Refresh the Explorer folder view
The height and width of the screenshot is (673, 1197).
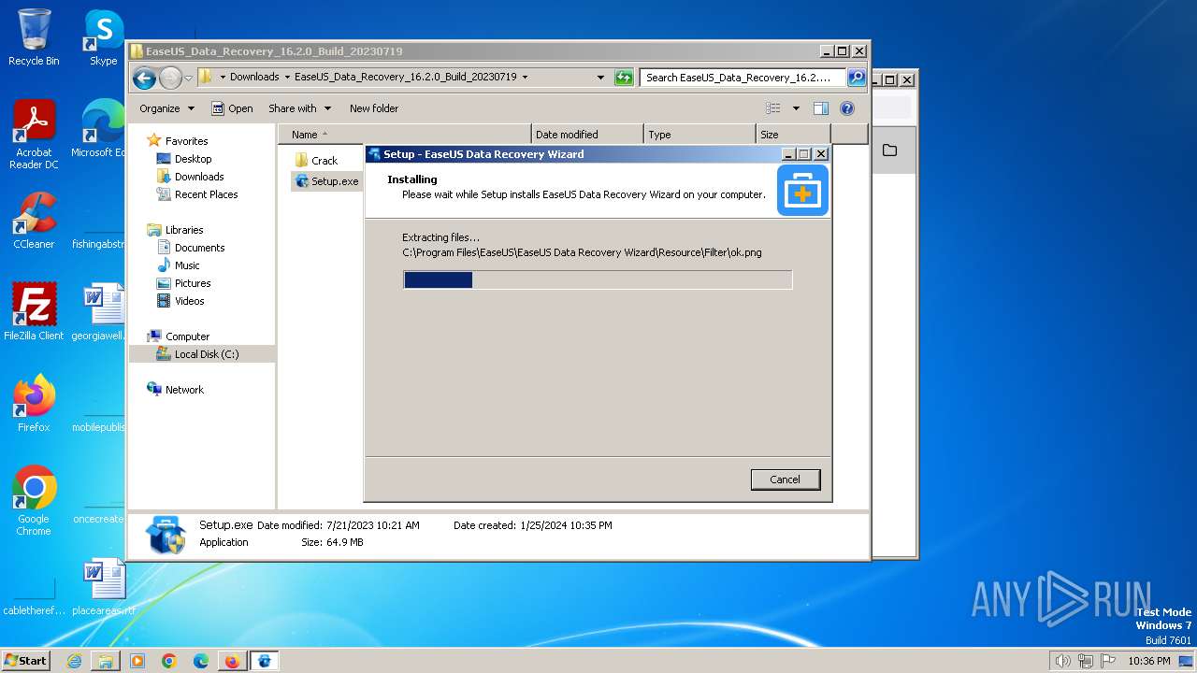tap(624, 78)
